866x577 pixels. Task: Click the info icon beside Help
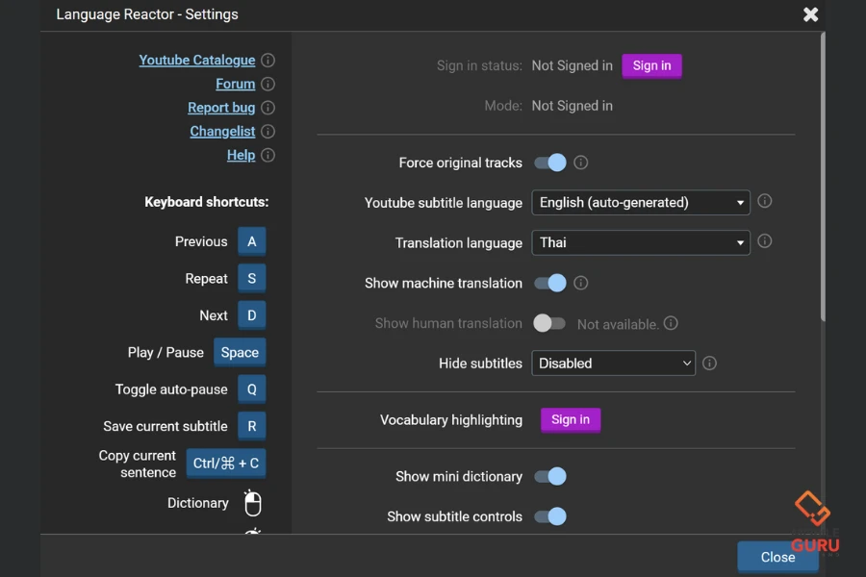click(267, 155)
